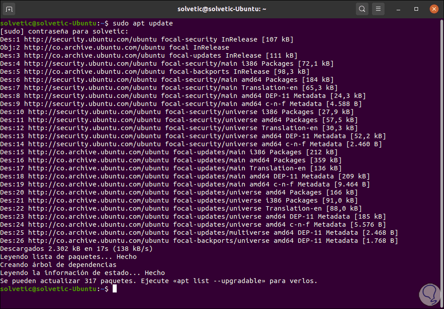Viewport: 444px width, 309px height.
Task: Select the Des:19 line with 9.464 B
Action: [x=185, y=184]
